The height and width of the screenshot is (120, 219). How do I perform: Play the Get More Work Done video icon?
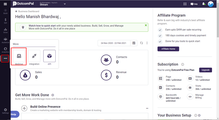tap(53, 95)
